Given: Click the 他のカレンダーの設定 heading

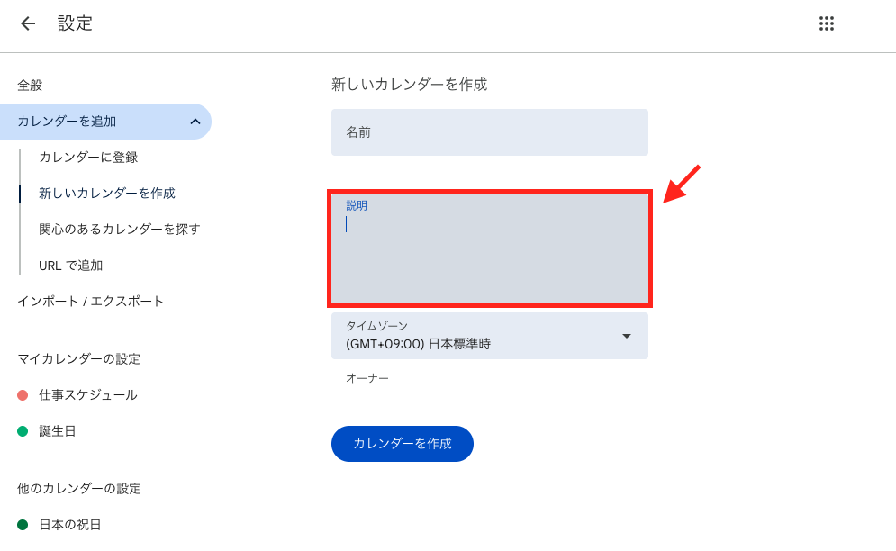Looking at the screenshot, I should (x=79, y=489).
